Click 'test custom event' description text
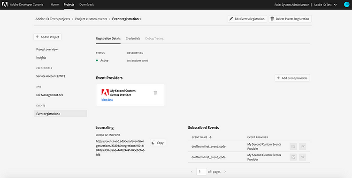This screenshot has height=178, width=352. (x=138, y=61)
